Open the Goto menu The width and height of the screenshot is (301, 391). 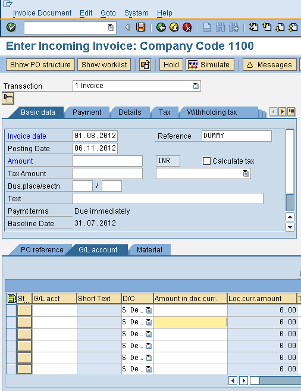tap(108, 13)
